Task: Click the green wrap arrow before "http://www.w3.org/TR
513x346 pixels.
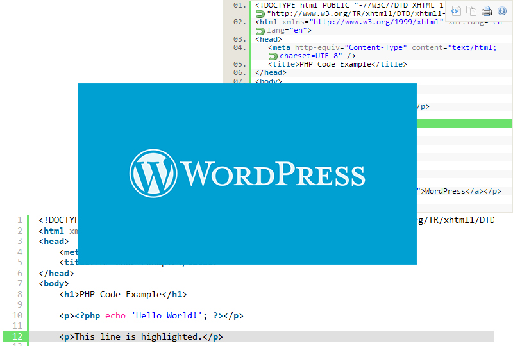Action: point(260,13)
